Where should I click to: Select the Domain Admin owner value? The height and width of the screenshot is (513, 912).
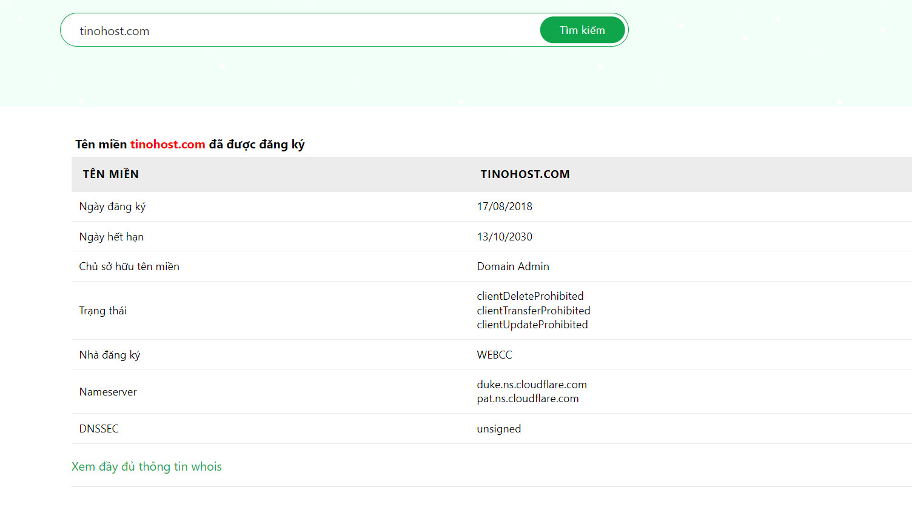click(513, 266)
